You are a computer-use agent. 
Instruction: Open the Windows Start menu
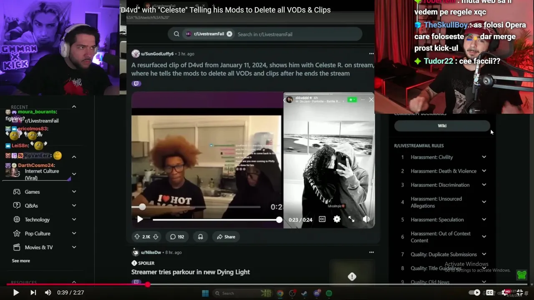tap(205, 293)
